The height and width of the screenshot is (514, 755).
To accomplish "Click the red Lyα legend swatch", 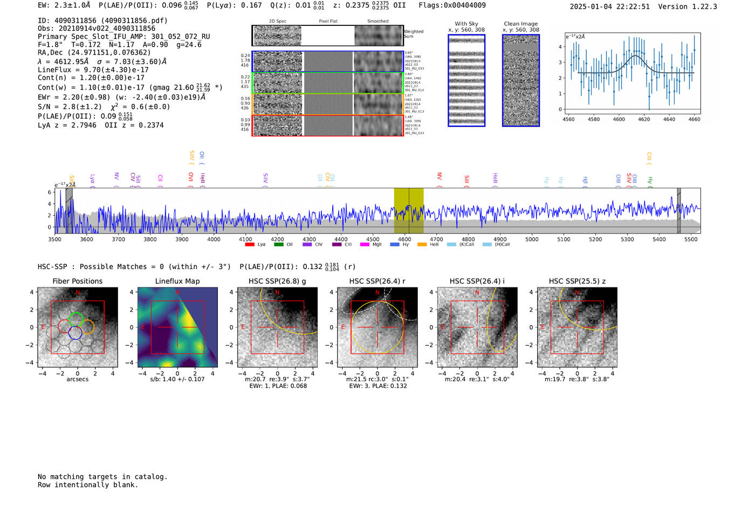I will (x=250, y=244).
